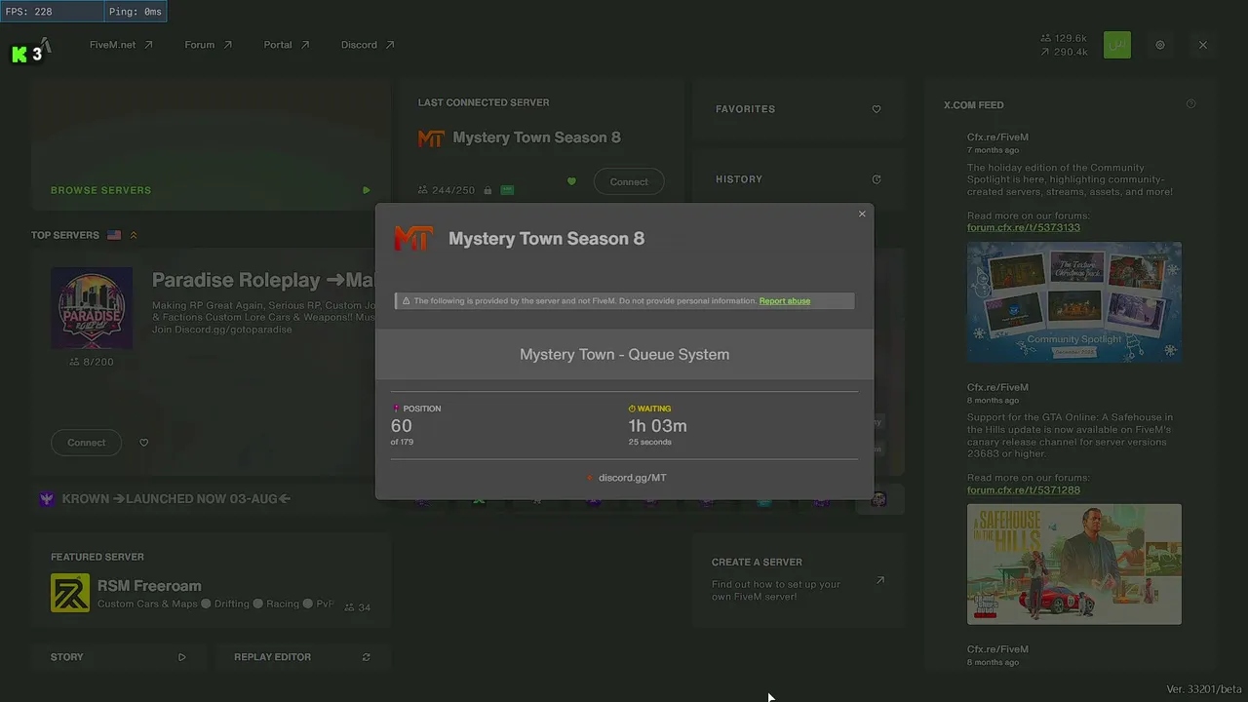Click the X.com Feed help icon

click(x=1190, y=104)
